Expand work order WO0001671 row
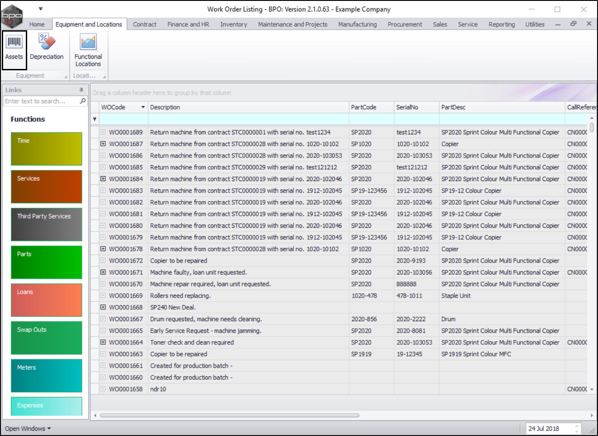598x436 pixels. (103, 272)
